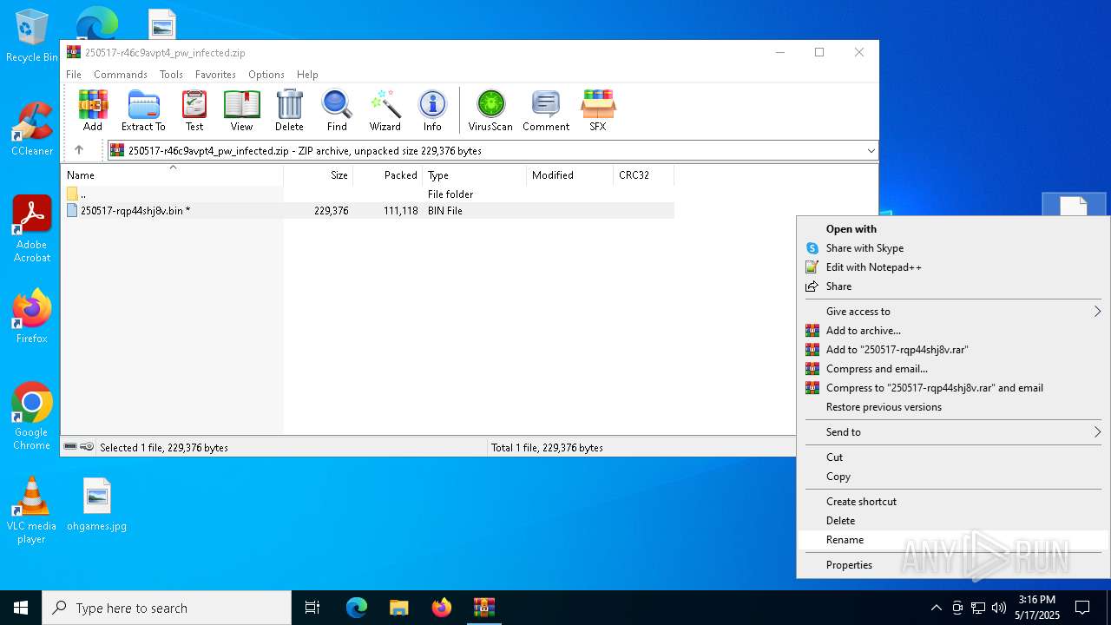Create an SFX self-extracting archive

click(598, 110)
